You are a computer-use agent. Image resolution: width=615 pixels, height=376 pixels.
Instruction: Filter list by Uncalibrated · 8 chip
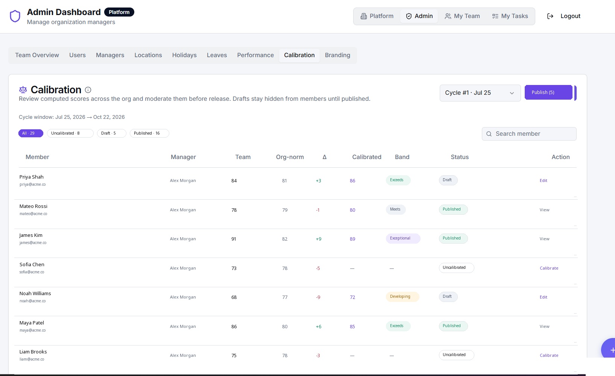[x=70, y=133]
